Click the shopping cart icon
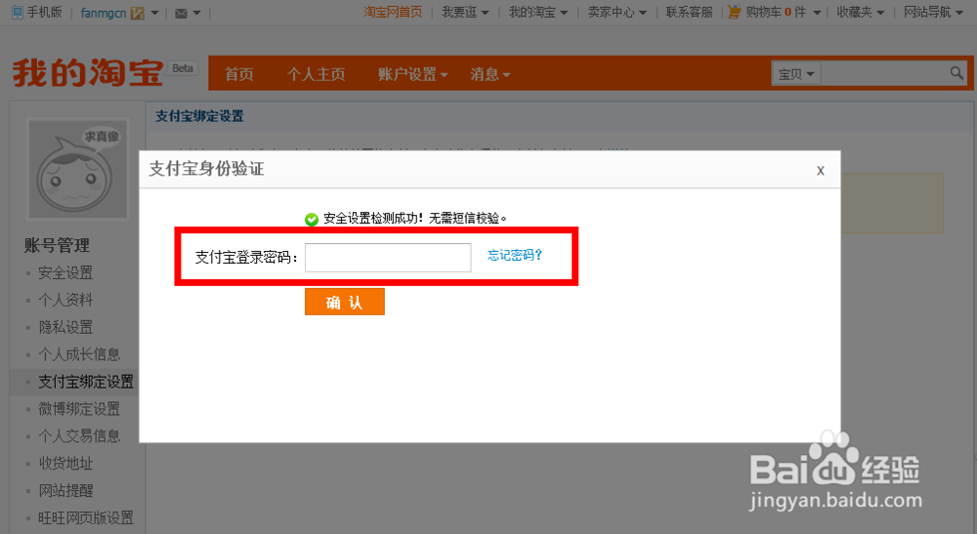This screenshot has height=534, width=977. [x=735, y=12]
